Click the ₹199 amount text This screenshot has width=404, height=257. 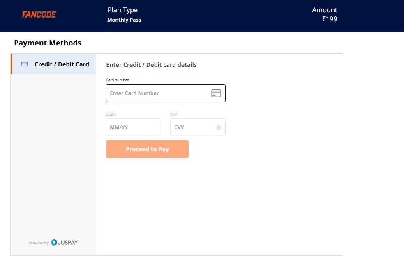pyautogui.click(x=330, y=19)
